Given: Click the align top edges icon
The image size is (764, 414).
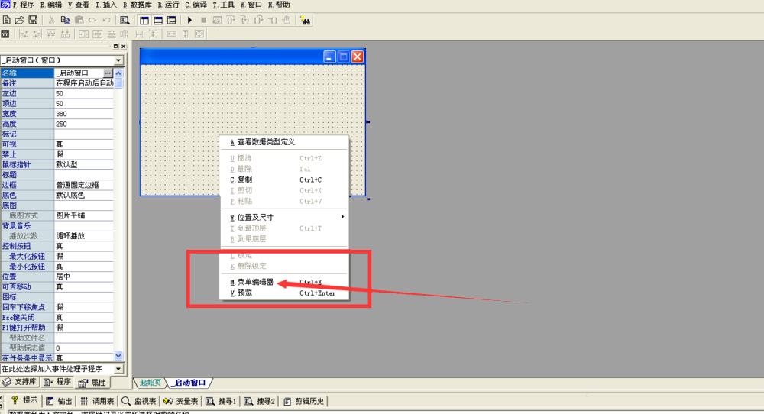Looking at the screenshot, I should (51, 34).
